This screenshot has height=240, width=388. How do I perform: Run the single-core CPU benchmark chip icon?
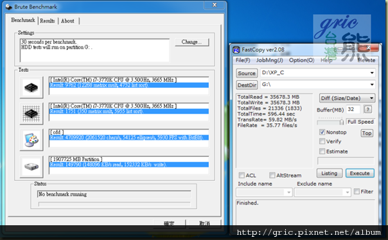pos(31,87)
